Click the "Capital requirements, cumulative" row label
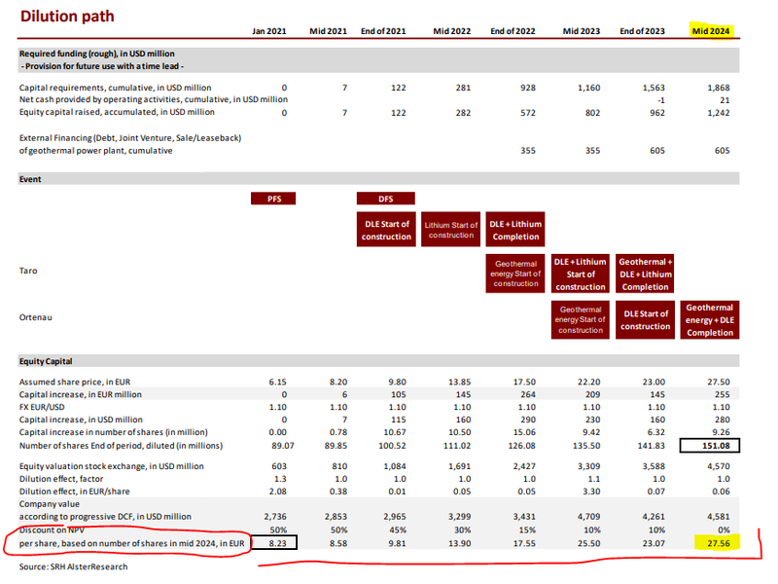This screenshot has width=778, height=584. [x=115, y=88]
